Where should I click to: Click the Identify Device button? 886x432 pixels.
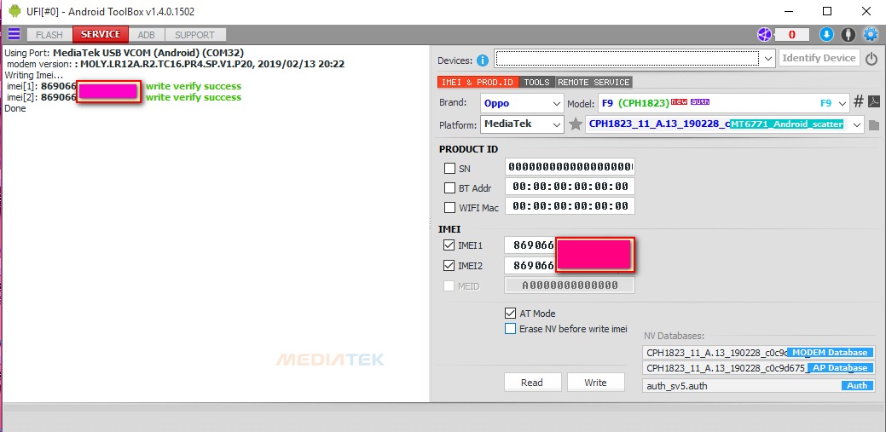click(819, 58)
